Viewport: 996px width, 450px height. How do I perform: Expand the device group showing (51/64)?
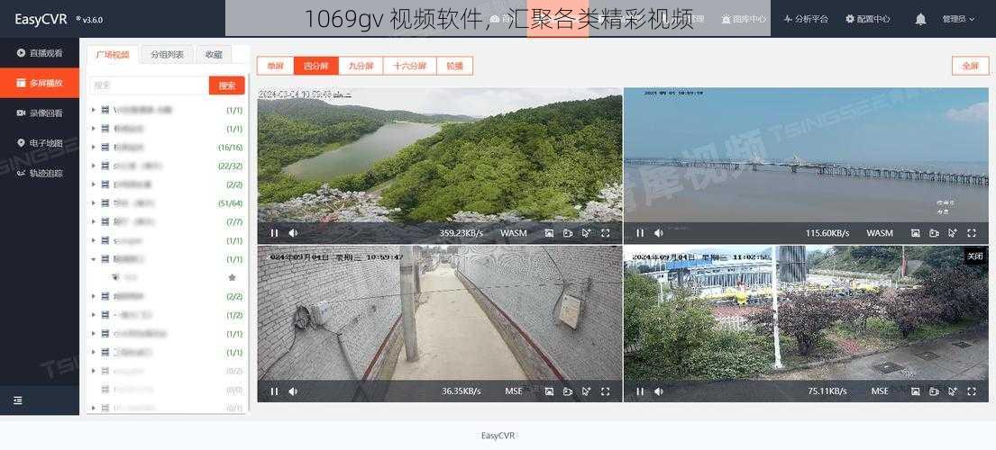pyautogui.click(x=94, y=203)
